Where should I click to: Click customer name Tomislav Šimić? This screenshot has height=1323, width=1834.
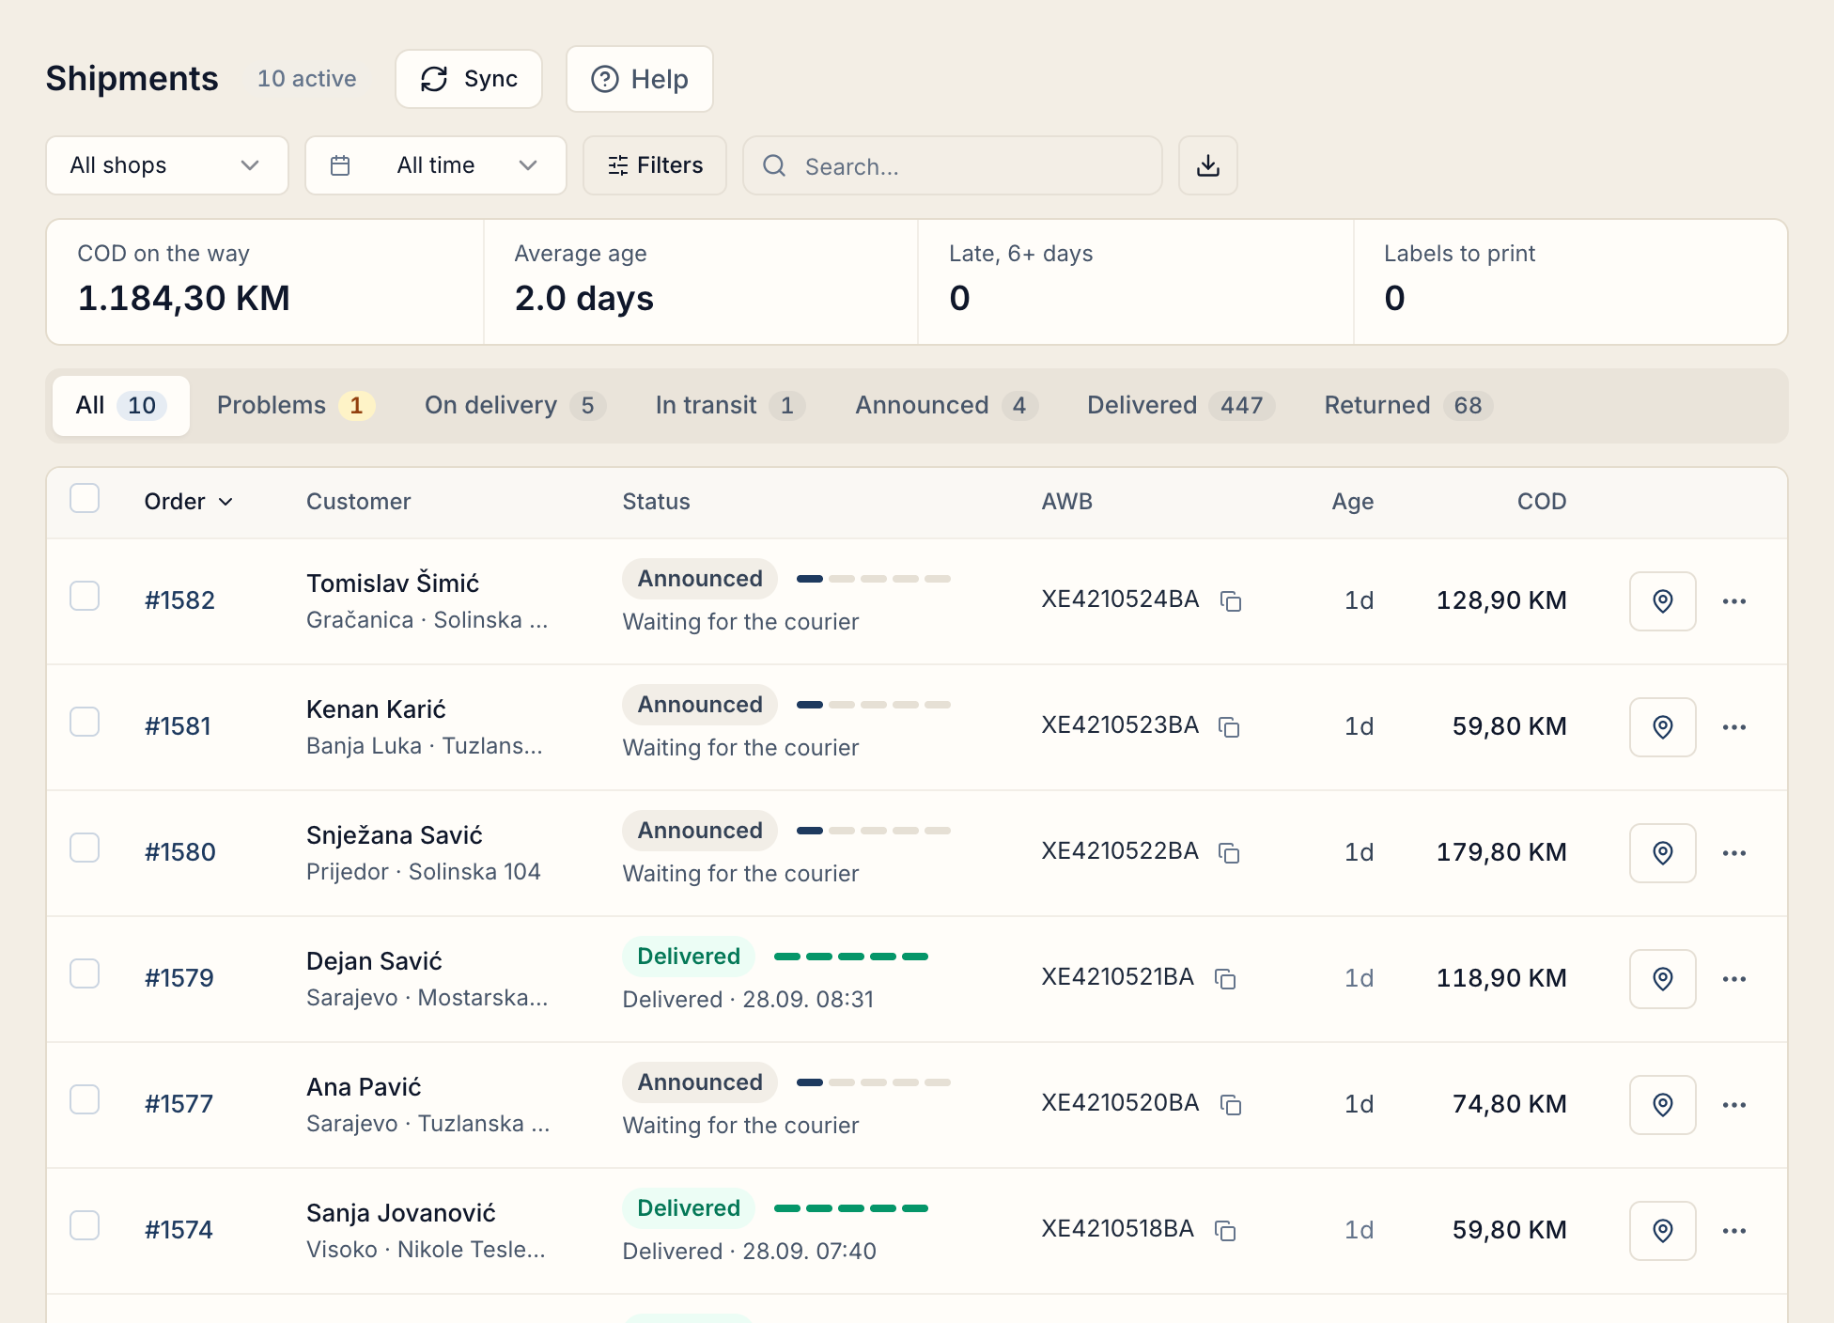393,584
